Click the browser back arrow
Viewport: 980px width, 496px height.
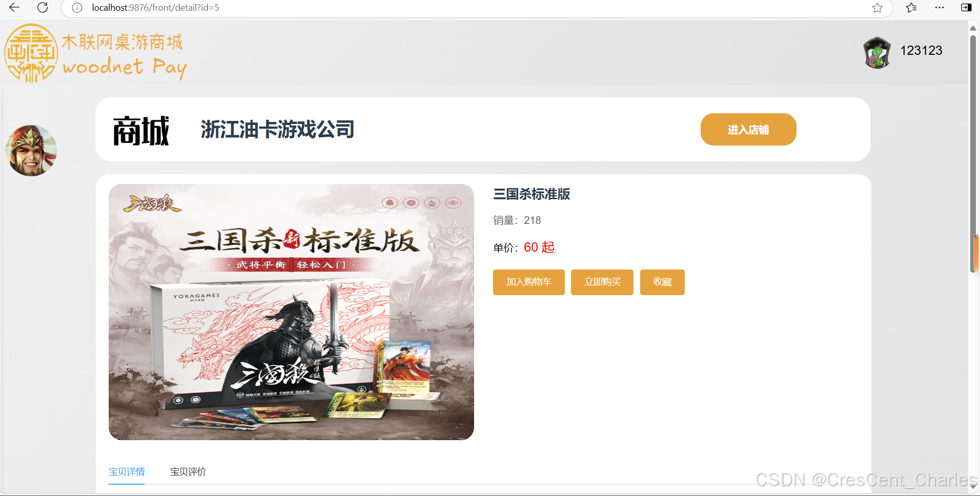14,8
